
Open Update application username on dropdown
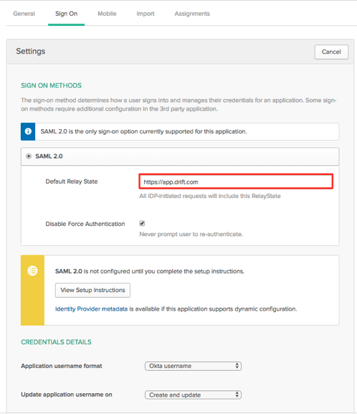tap(193, 395)
